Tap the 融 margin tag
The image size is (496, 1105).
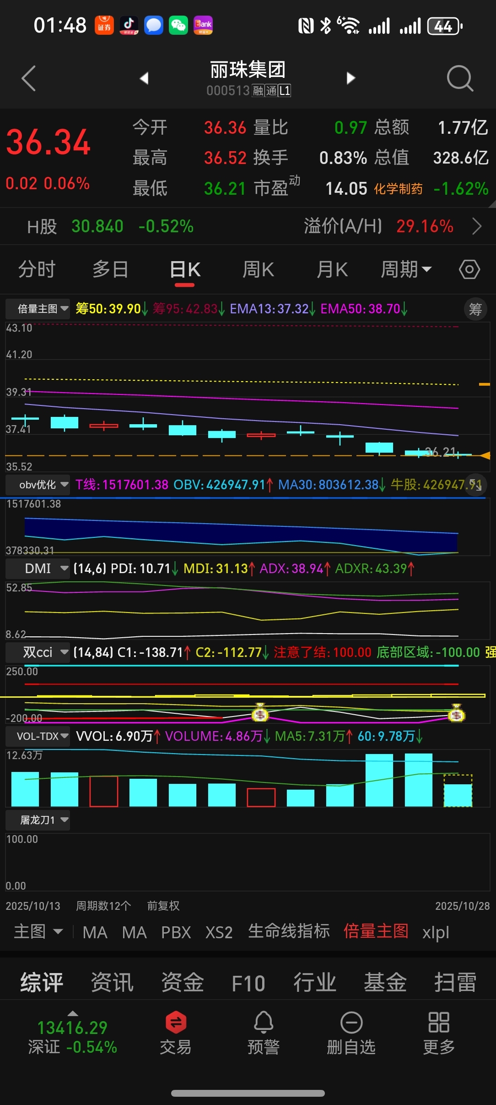click(258, 90)
